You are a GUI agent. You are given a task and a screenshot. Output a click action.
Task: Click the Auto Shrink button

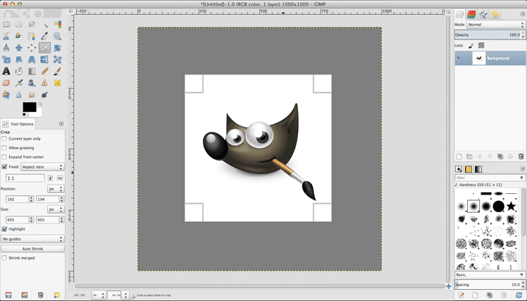coord(32,249)
